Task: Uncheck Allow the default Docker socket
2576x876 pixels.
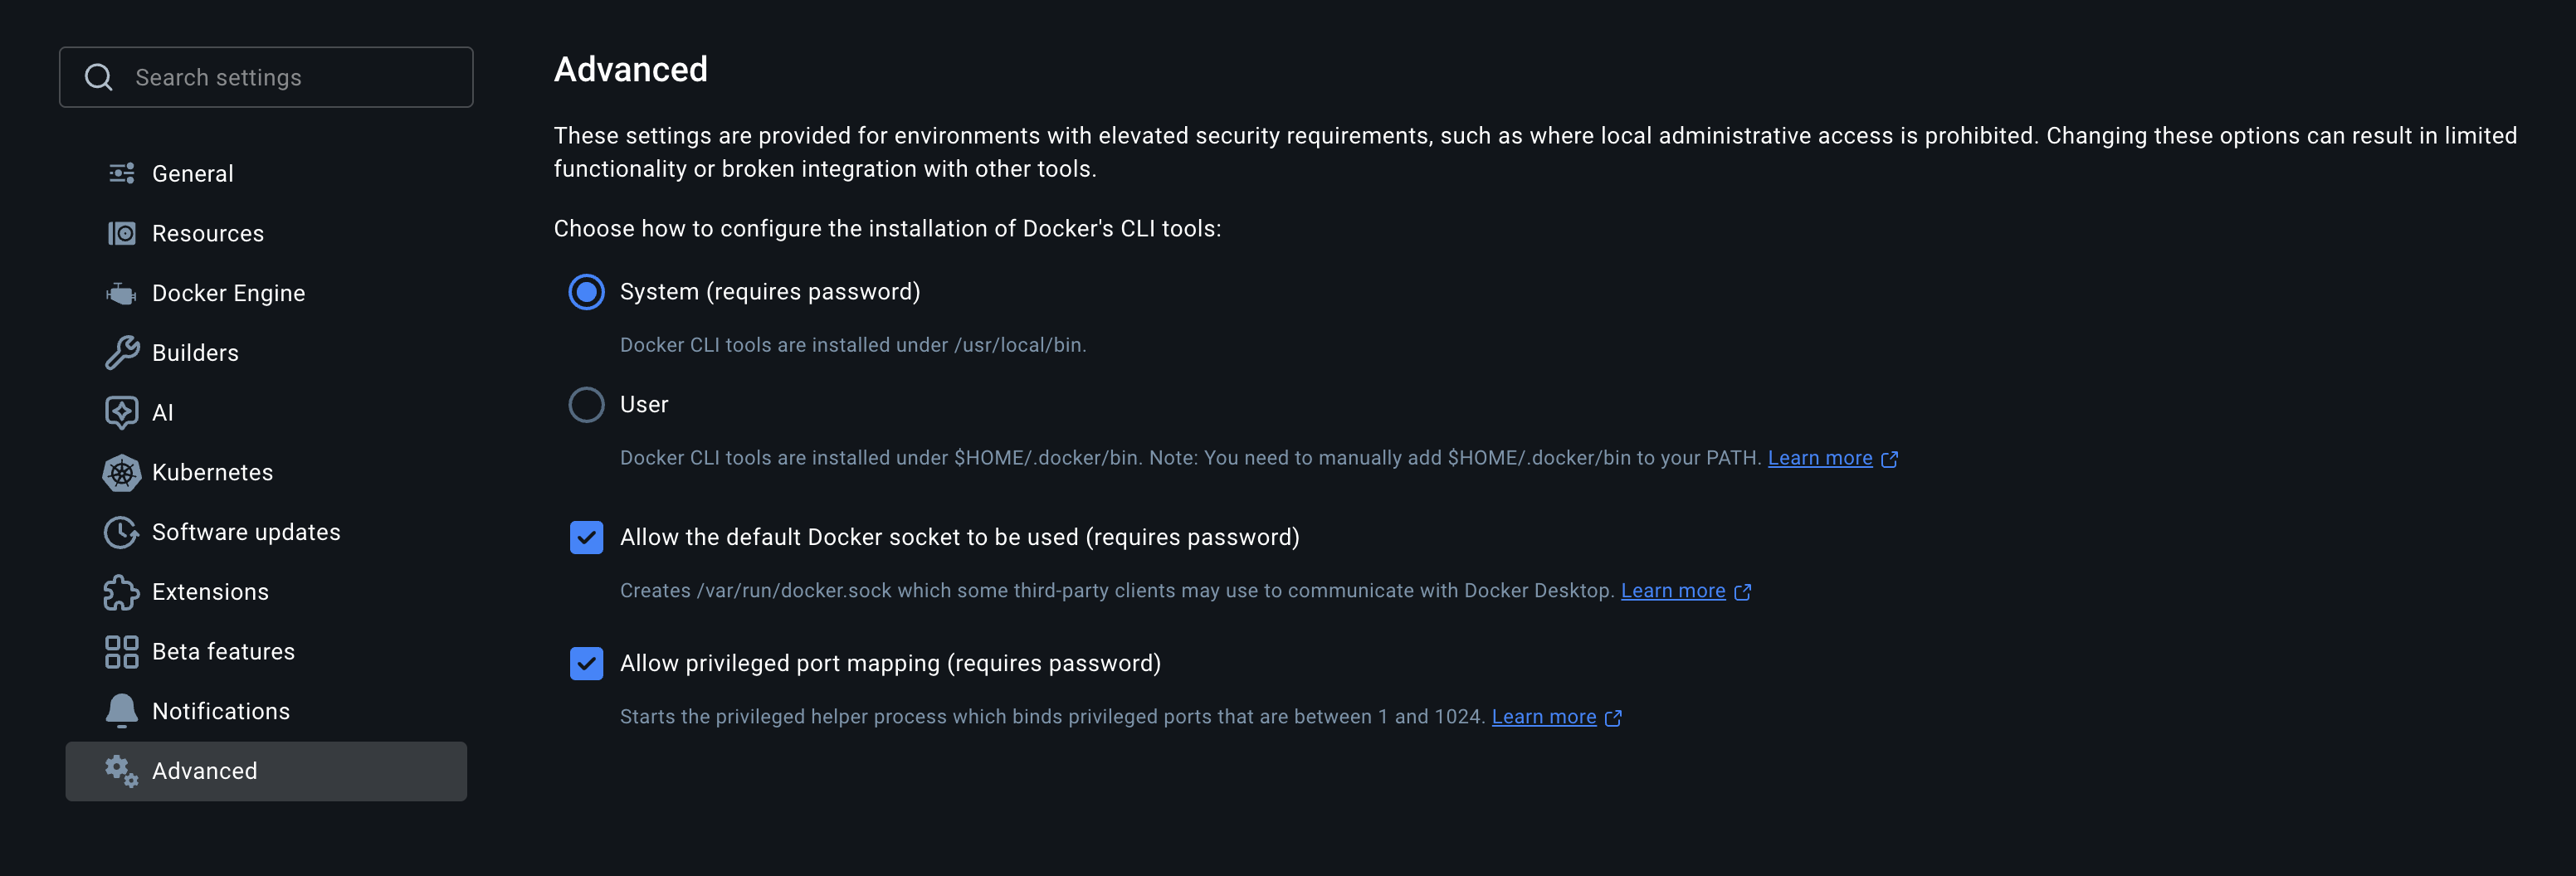Action: (587, 537)
